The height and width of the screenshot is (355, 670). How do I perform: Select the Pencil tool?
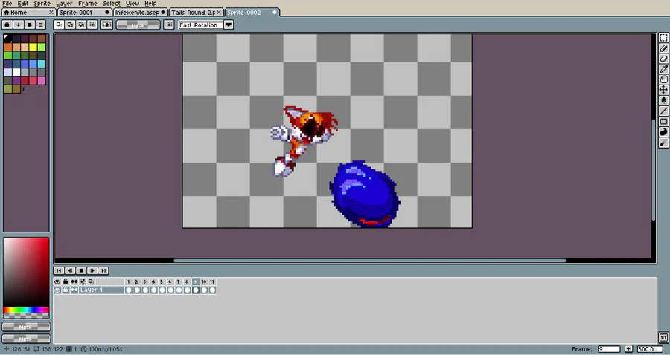[x=663, y=48]
